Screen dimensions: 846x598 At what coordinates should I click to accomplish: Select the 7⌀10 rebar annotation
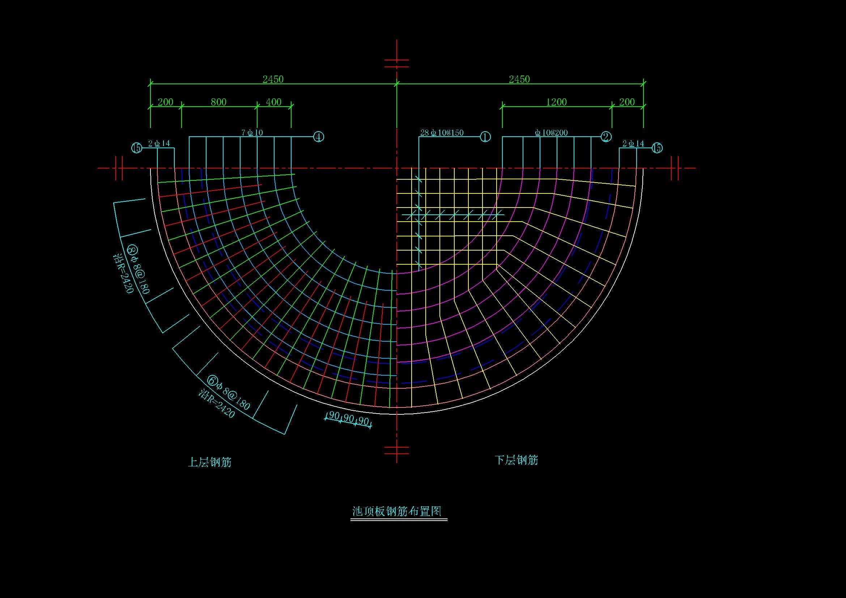click(x=252, y=133)
